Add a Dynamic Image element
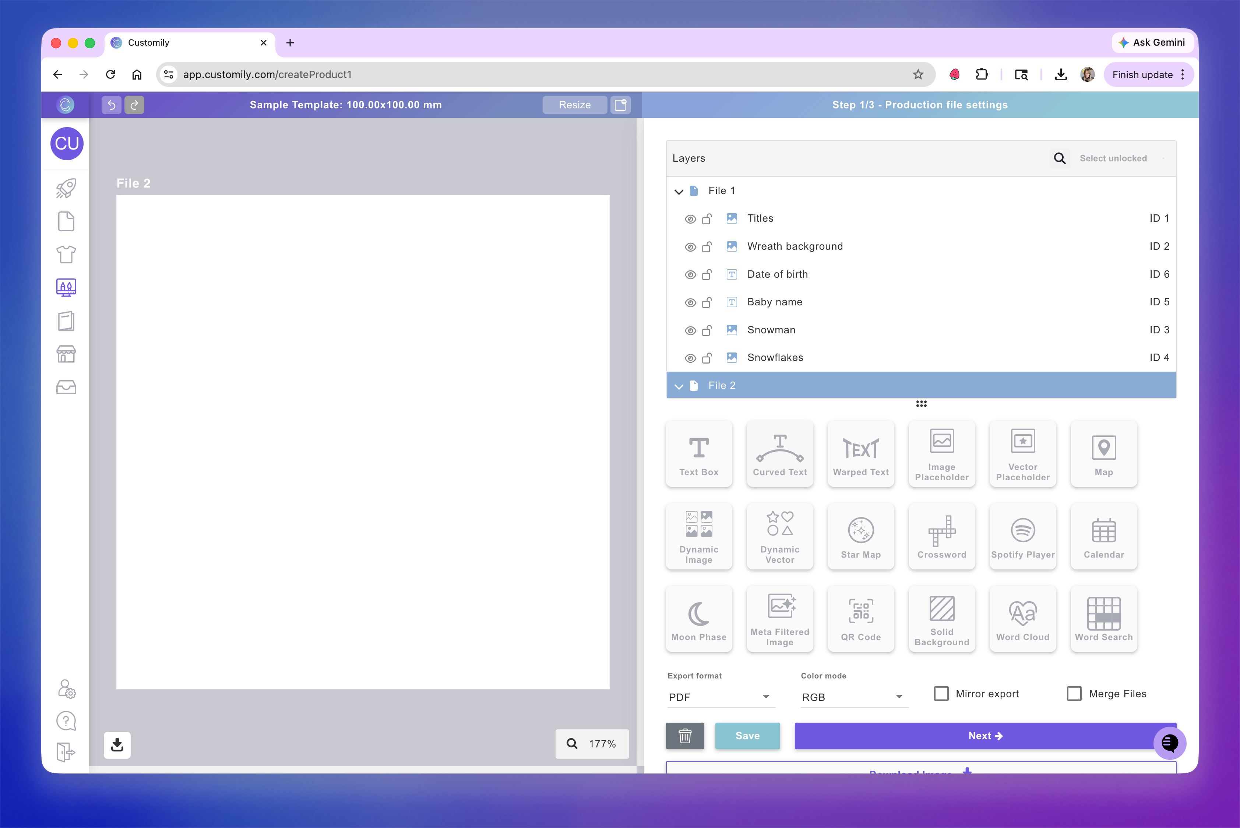1240x828 pixels. pos(699,536)
